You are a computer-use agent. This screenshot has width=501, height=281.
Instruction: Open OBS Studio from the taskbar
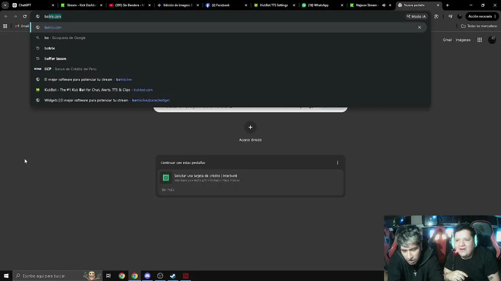(x=160, y=276)
